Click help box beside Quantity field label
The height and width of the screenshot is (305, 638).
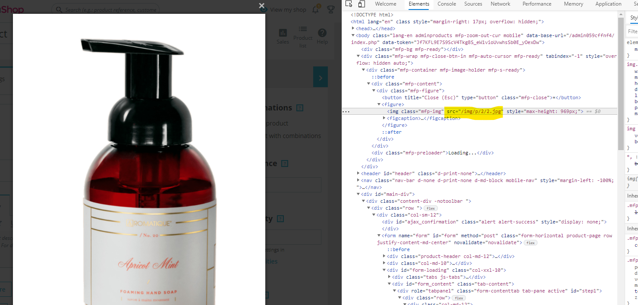tap(280, 219)
